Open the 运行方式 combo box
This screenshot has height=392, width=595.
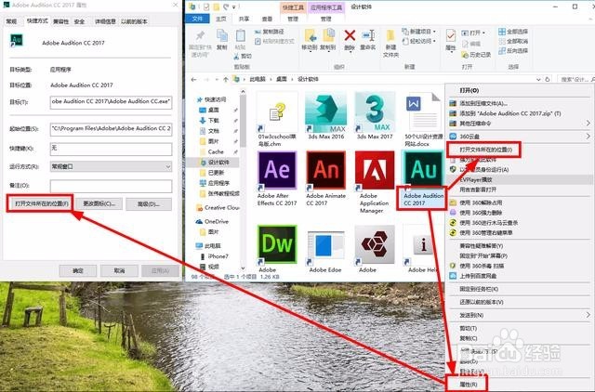[x=111, y=166]
